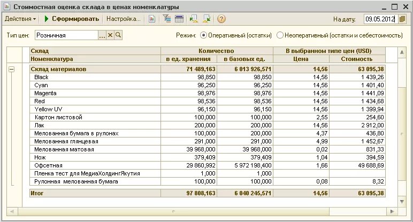The image size is (413, 222).
Task: Click the restore settings icon with left arrow
Action: (x=194, y=19)
